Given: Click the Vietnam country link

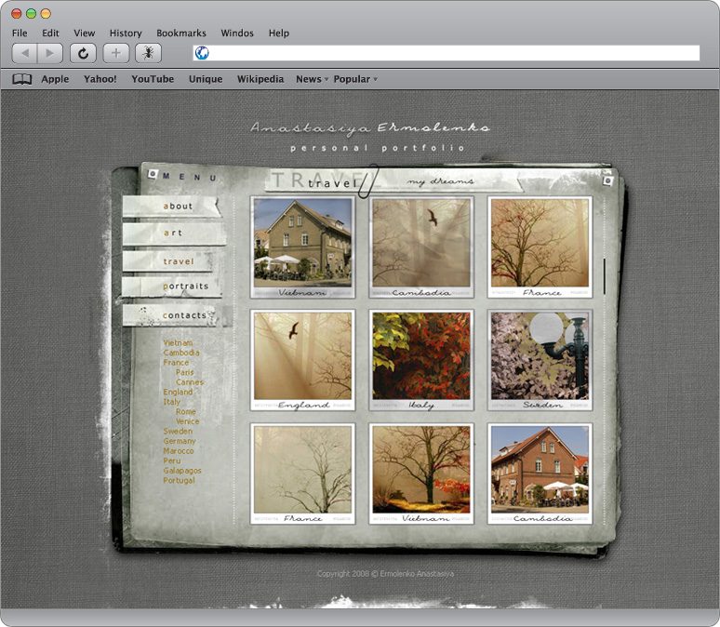Looking at the screenshot, I should click(178, 342).
